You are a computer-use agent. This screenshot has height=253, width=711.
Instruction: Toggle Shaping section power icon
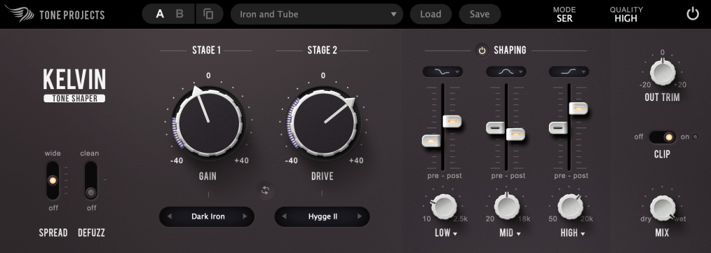click(482, 50)
